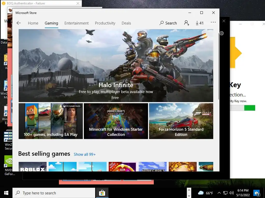Open the Deals tab
The width and height of the screenshot is (265, 198).
pyautogui.click(x=126, y=23)
